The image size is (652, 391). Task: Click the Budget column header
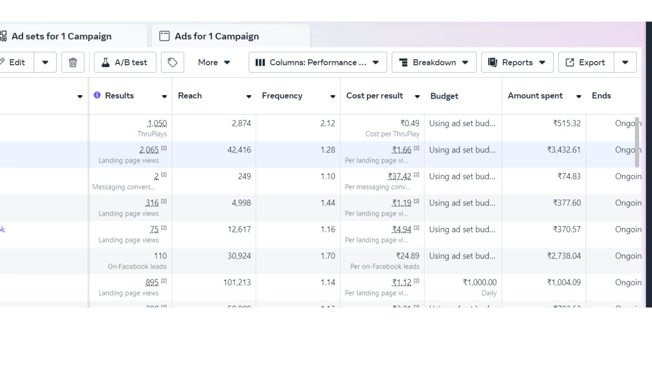point(444,96)
